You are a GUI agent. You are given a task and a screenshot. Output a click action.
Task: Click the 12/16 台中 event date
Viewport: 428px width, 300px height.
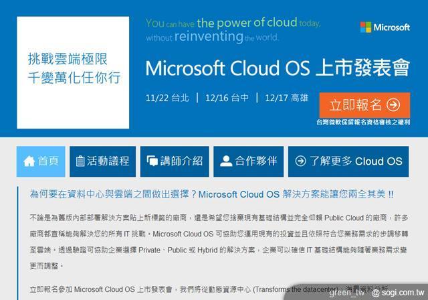pos(227,98)
